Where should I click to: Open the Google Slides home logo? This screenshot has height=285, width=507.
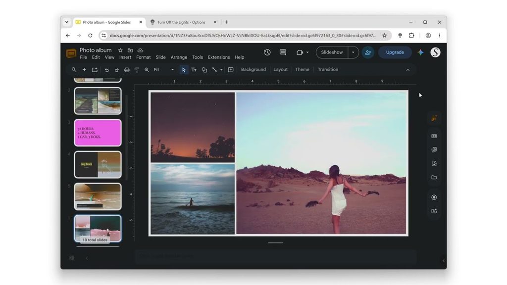click(71, 53)
